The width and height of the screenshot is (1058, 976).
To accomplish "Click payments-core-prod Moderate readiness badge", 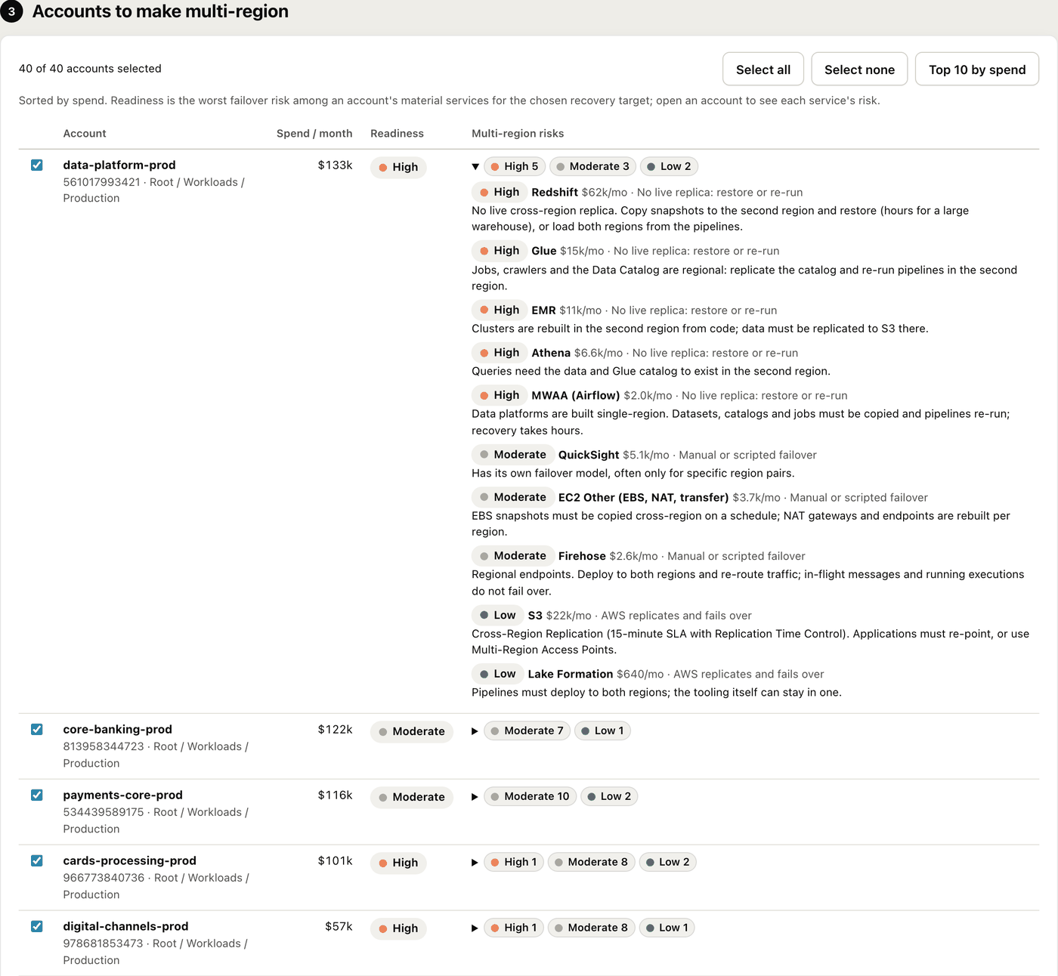I will [x=412, y=797].
